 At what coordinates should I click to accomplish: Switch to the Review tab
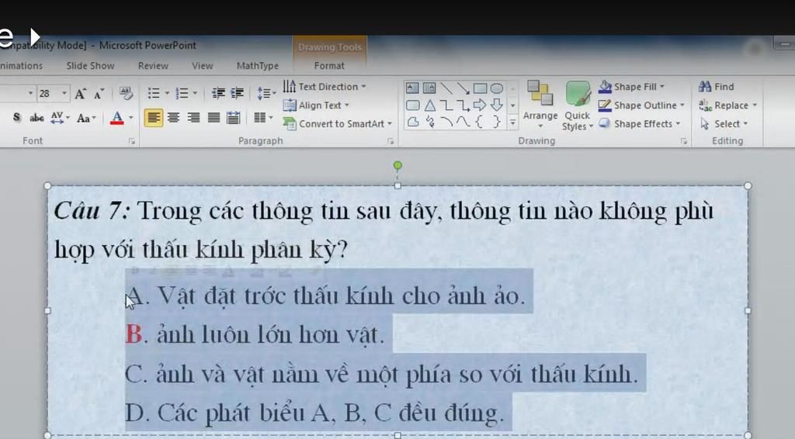tap(153, 66)
